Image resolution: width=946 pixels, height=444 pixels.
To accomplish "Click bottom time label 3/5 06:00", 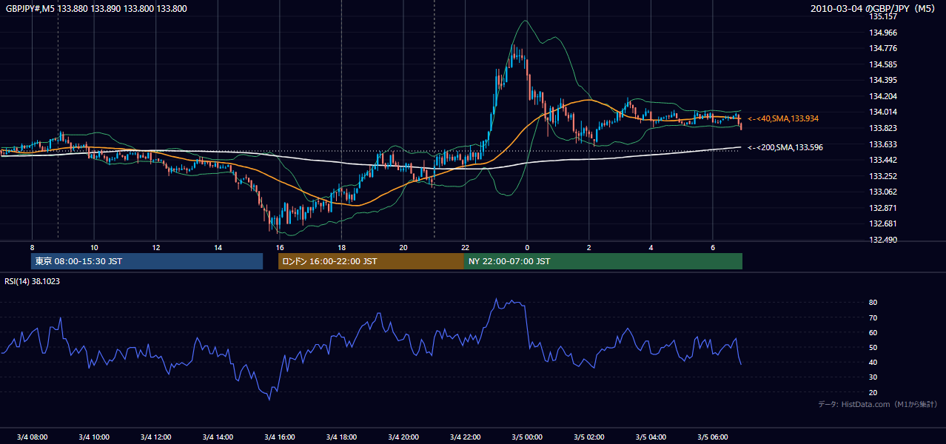I will [x=713, y=437].
